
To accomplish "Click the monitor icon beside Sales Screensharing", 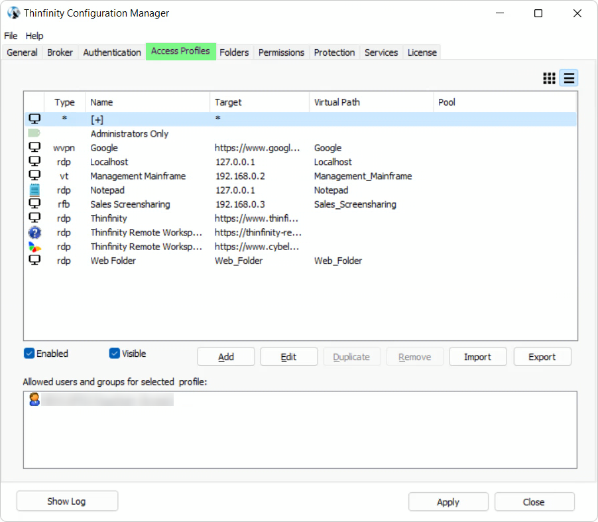I will [34, 204].
